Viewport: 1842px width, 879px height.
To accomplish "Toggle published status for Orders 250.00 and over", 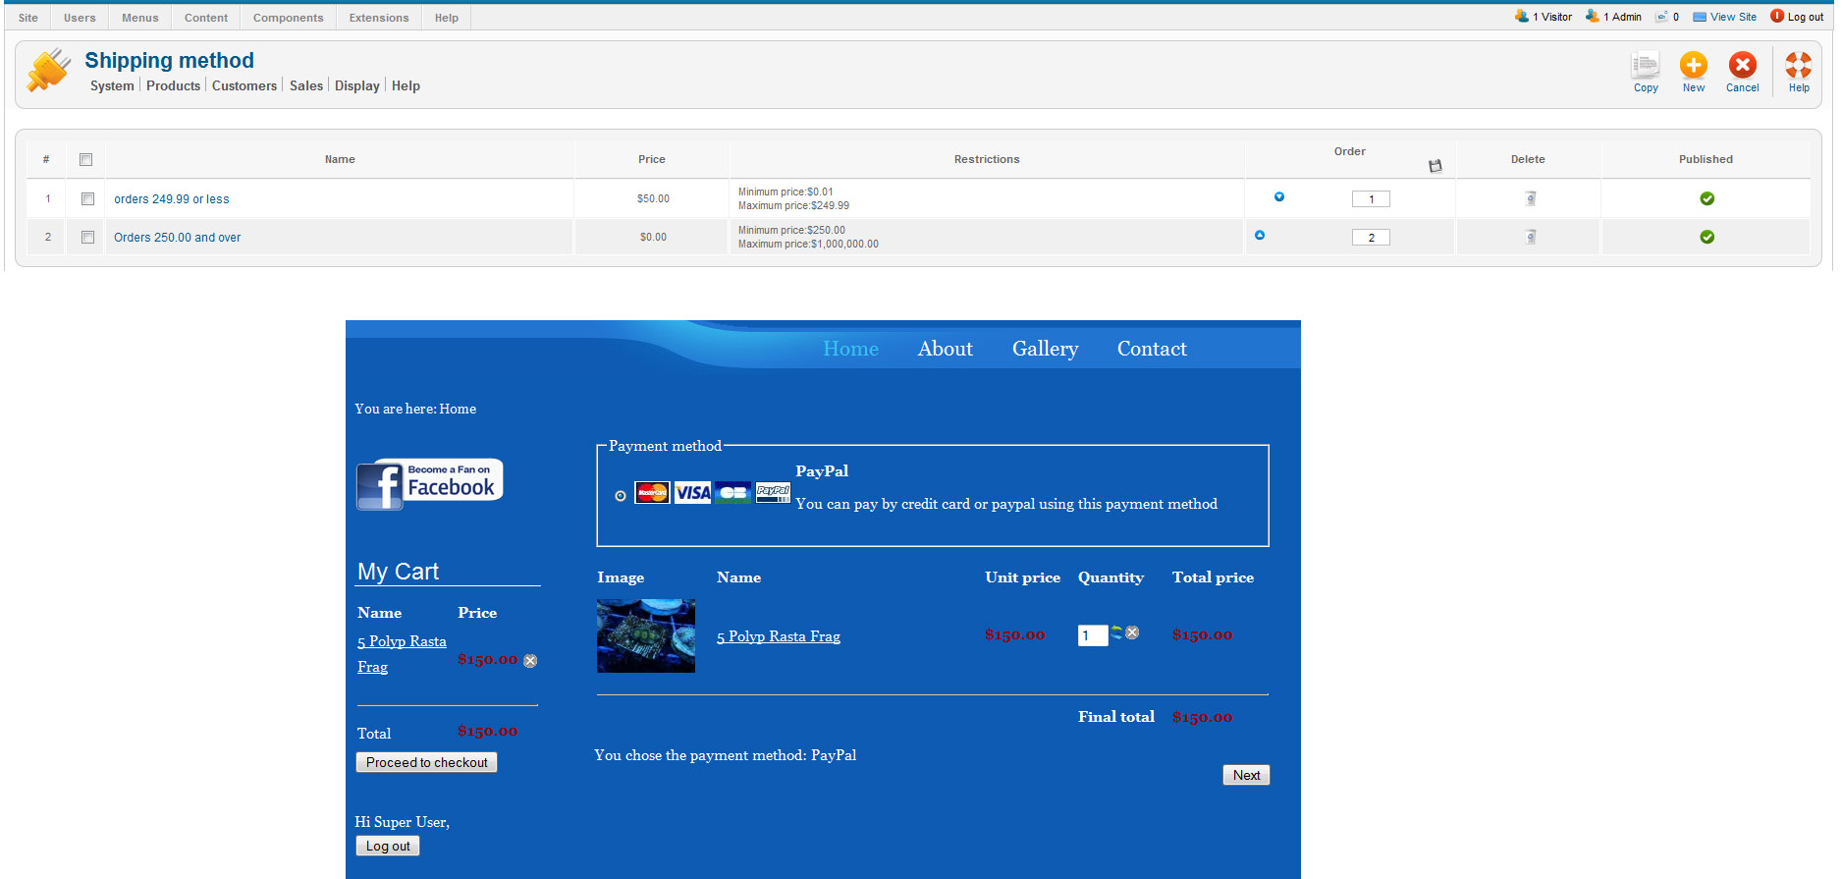I will (1707, 237).
